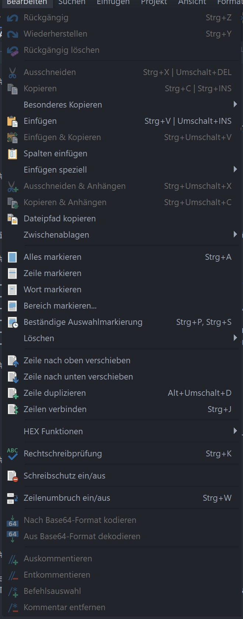Choose the Einfügen speziell label

coord(55,170)
